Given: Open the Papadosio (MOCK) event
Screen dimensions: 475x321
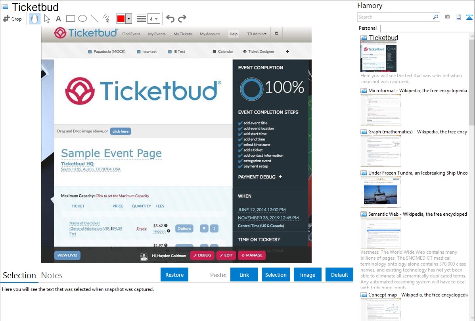Looking at the screenshot, I should (x=107, y=51).
